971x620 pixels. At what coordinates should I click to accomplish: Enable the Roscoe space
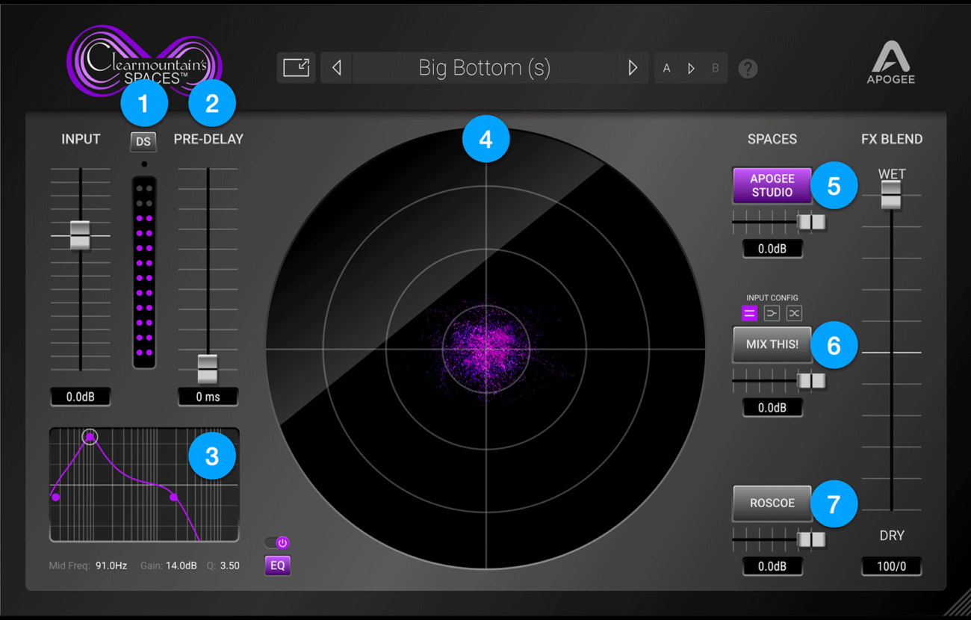point(772,503)
